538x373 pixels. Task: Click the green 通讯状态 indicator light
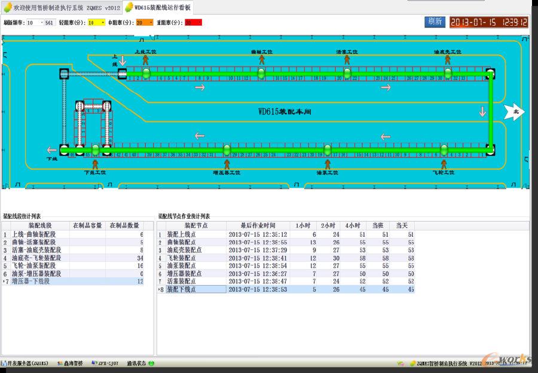(x=151, y=363)
